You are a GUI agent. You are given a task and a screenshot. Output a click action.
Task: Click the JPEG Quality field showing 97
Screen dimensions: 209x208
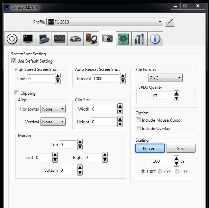pos(162,96)
